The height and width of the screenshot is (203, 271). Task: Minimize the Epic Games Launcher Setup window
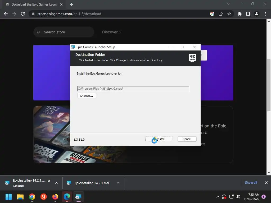point(170,47)
